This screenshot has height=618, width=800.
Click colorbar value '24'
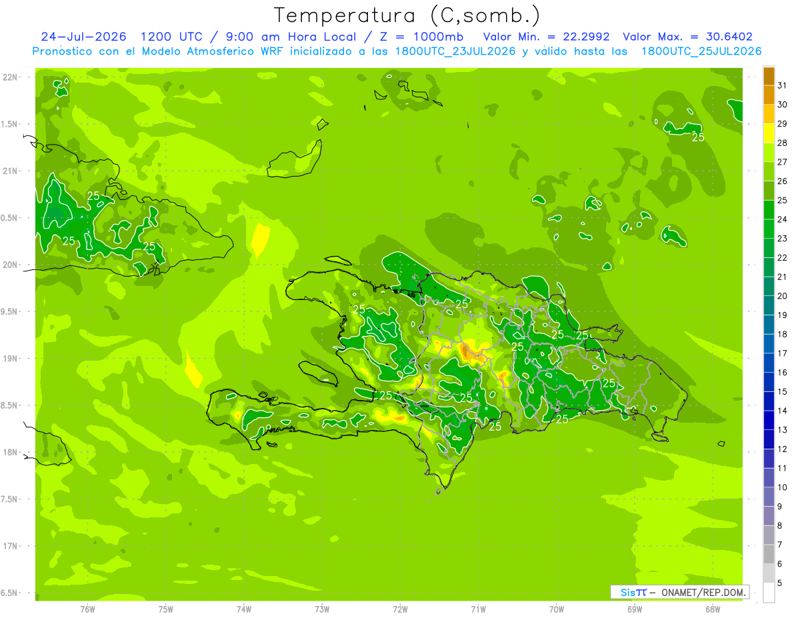point(783,219)
